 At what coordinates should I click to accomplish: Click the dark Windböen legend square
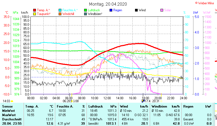tap(85, 14)
